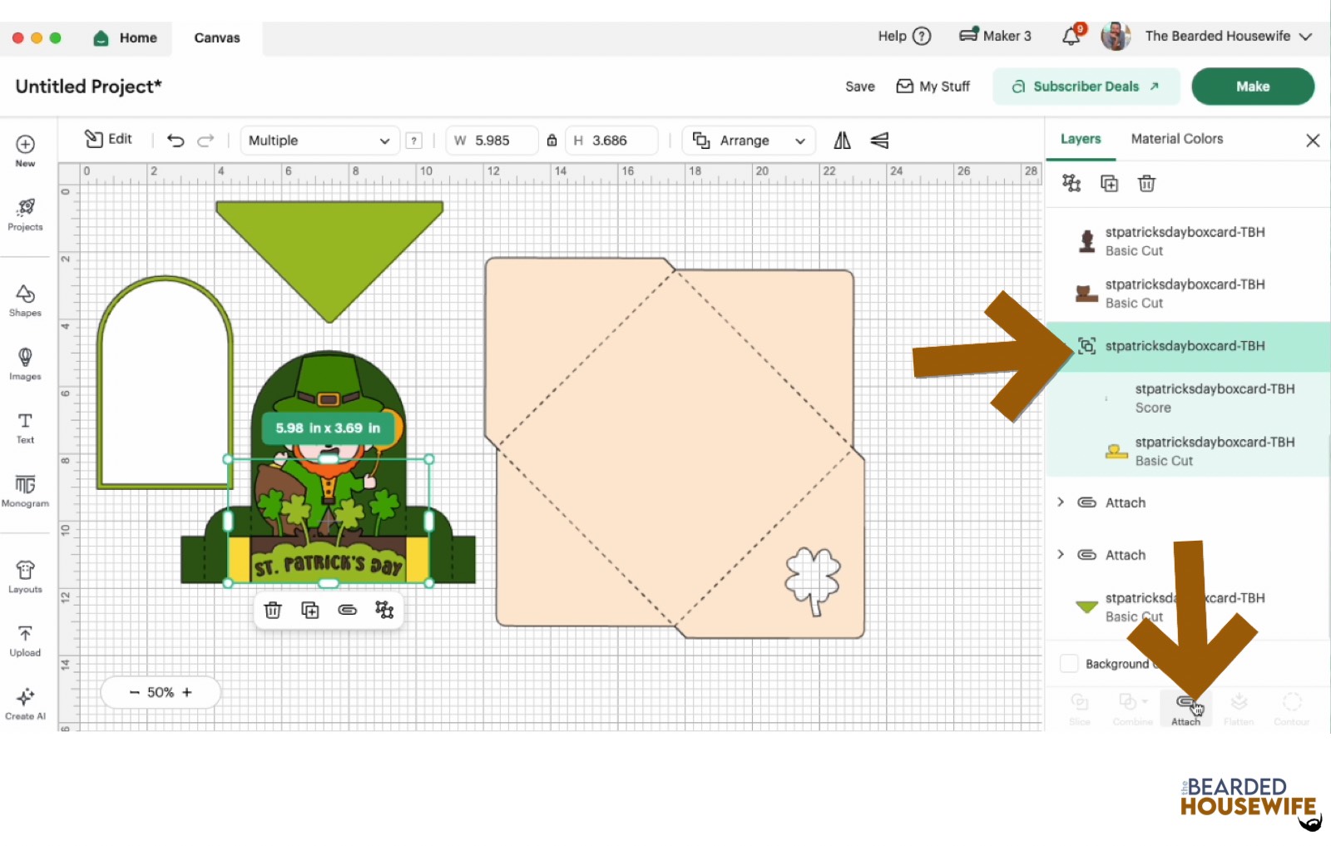1331x846 pixels.
Task: Click the Upload icon in sidebar
Action: click(x=25, y=640)
